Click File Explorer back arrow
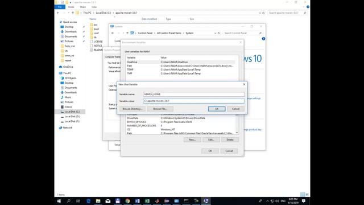The width and height of the screenshot is (364, 205). coord(58,13)
